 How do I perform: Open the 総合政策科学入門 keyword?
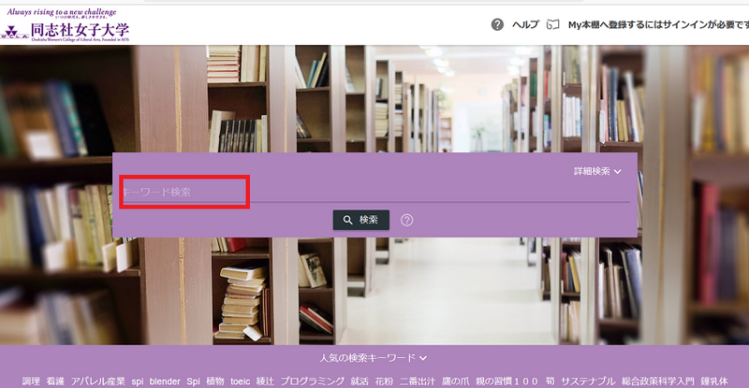point(659,381)
